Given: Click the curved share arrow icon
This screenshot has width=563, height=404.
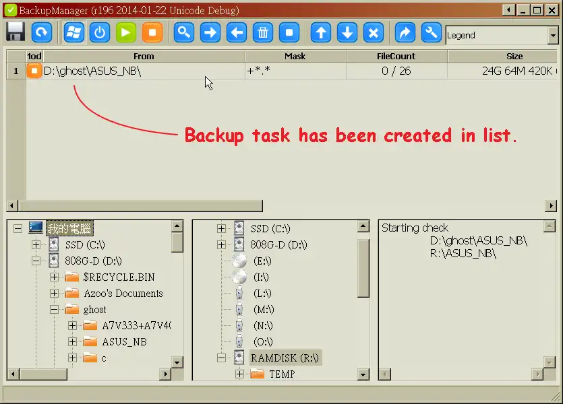Looking at the screenshot, I should pos(405,32).
